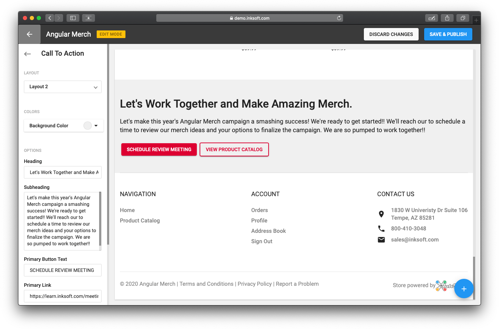Click the ACCOUNT footer heading
Image resolution: width=499 pixels, height=329 pixels.
pyautogui.click(x=265, y=194)
